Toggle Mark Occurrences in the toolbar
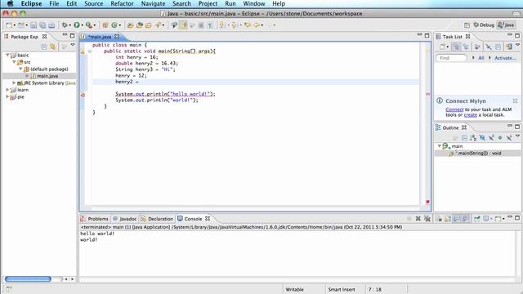The height and width of the screenshot is (294, 523). 183,25
